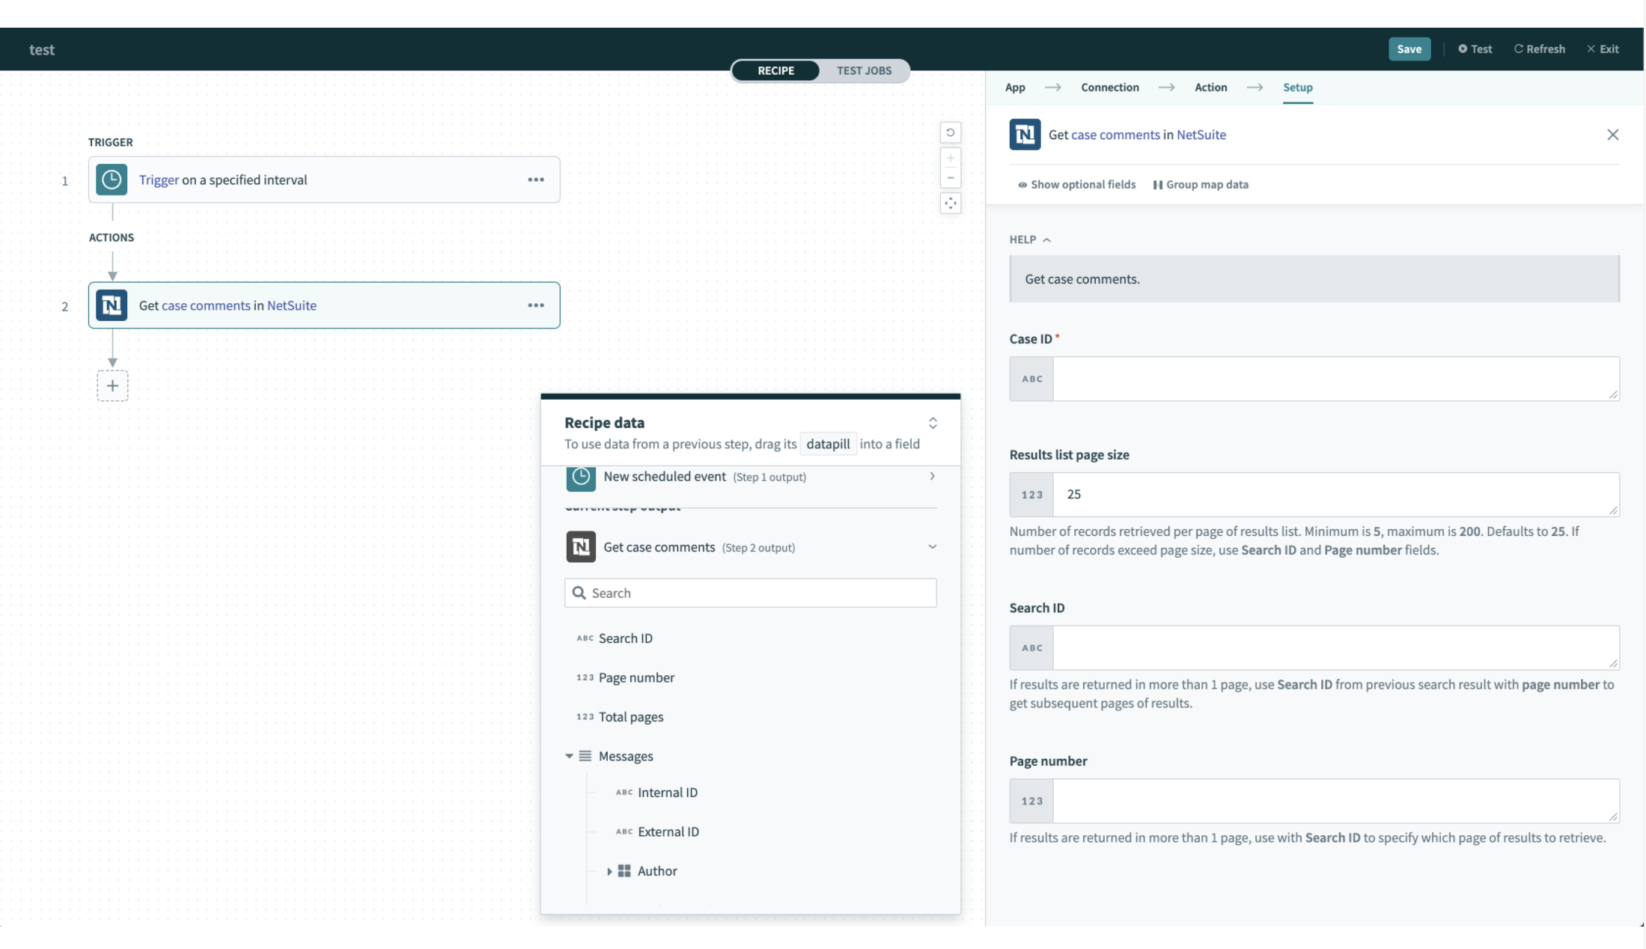Viewport: 1646px width, 949px height.
Task: Click the Case ID field resize handle
Action: (1613, 394)
